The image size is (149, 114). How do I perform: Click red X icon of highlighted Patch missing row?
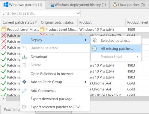click(x=4, y=36)
